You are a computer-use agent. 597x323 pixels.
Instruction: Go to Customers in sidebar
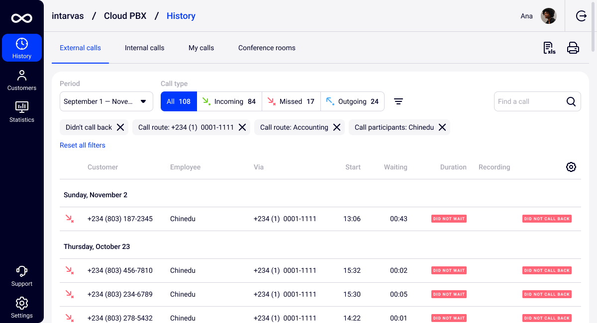[22, 81]
